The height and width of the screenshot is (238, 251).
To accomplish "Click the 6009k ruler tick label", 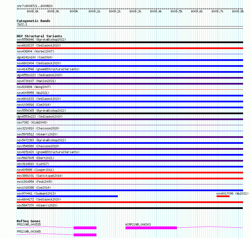I will tap(74, 11).
